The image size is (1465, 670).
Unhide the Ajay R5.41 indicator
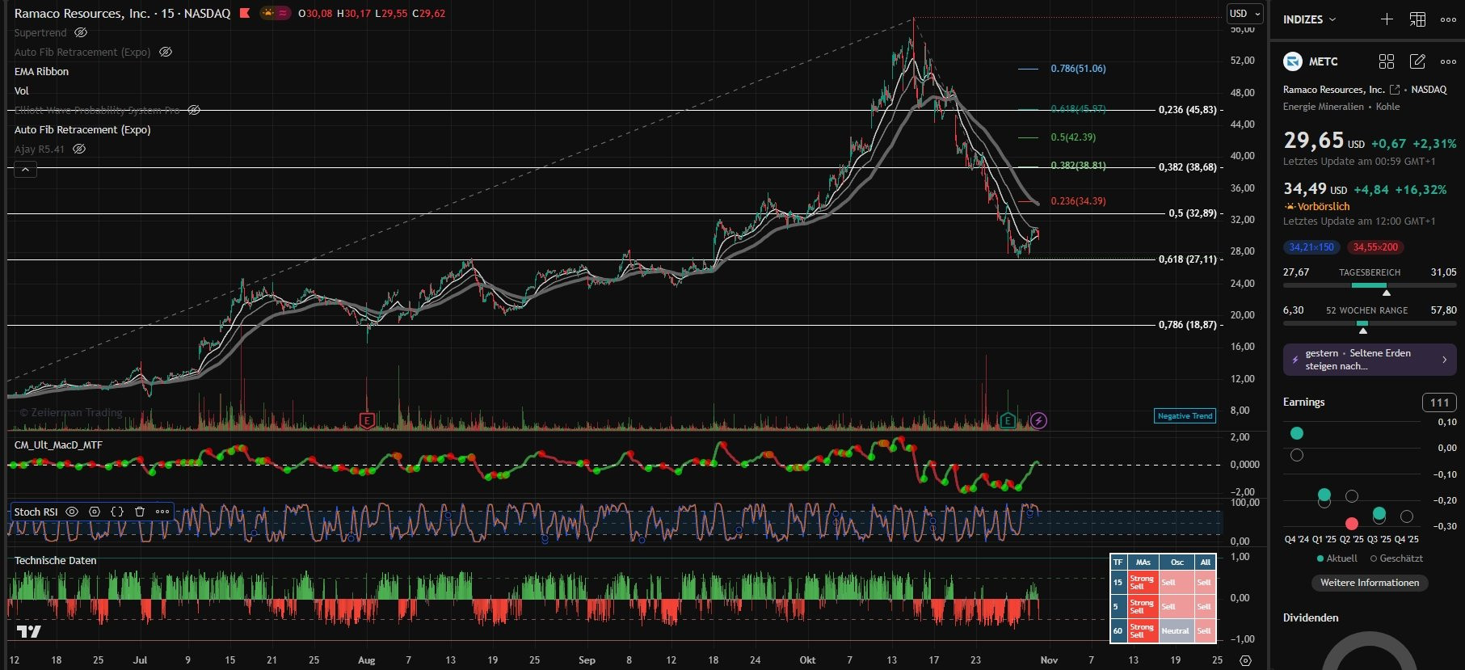[79, 150]
